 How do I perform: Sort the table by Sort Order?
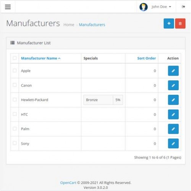tap(146, 58)
